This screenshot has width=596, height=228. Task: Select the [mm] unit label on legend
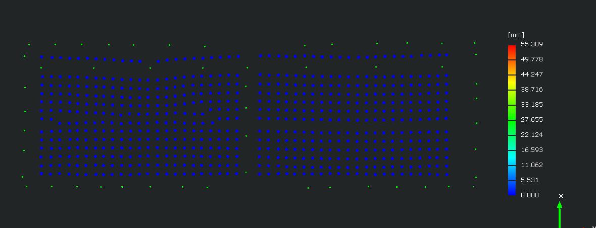[x=516, y=35]
